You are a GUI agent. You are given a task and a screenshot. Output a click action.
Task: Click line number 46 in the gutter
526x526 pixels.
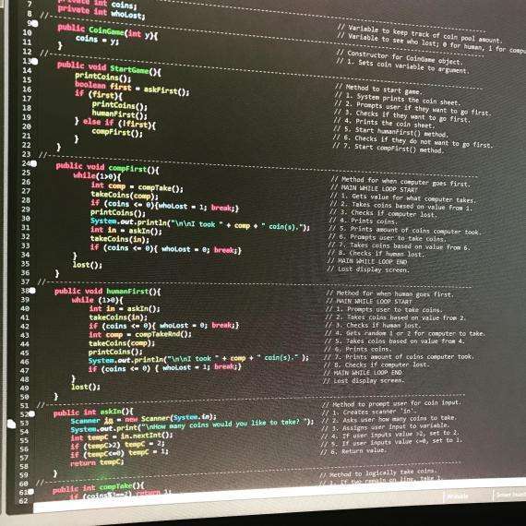(25, 362)
